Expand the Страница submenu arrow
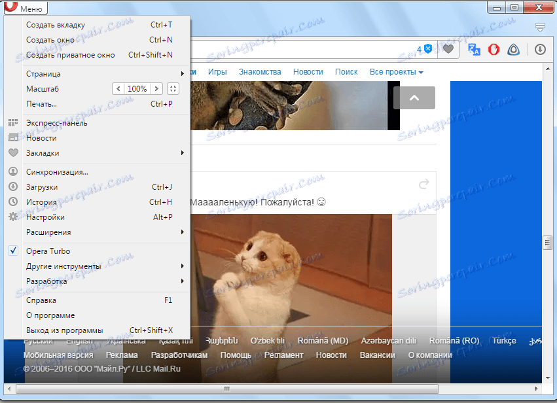This screenshot has height=403, width=557. [182, 73]
